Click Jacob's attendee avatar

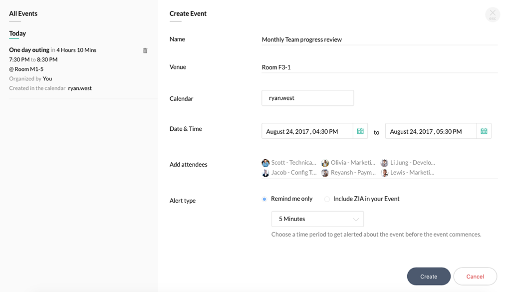pyautogui.click(x=265, y=173)
